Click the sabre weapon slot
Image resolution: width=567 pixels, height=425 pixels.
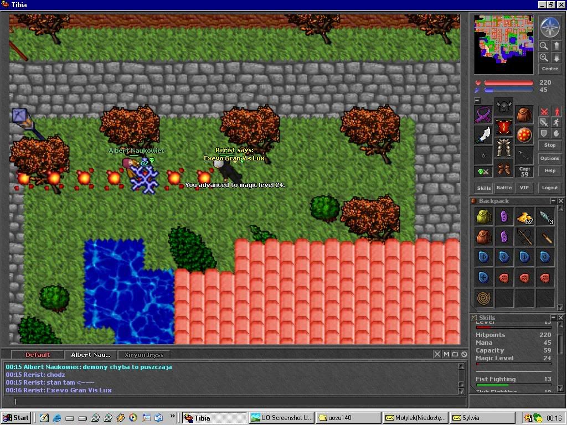click(x=483, y=135)
